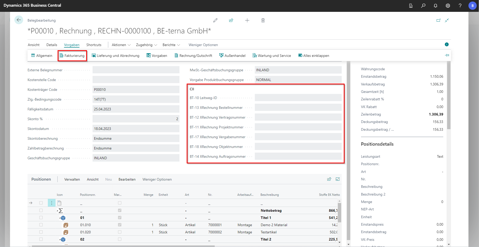Click the Rechnung/Gutschrift action
The height and width of the screenshot is (247, 479).
coord(193,56)
